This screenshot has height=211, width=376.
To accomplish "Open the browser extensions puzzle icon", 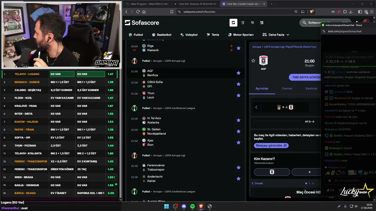I will pyautogui.click(x=345, y=12).
